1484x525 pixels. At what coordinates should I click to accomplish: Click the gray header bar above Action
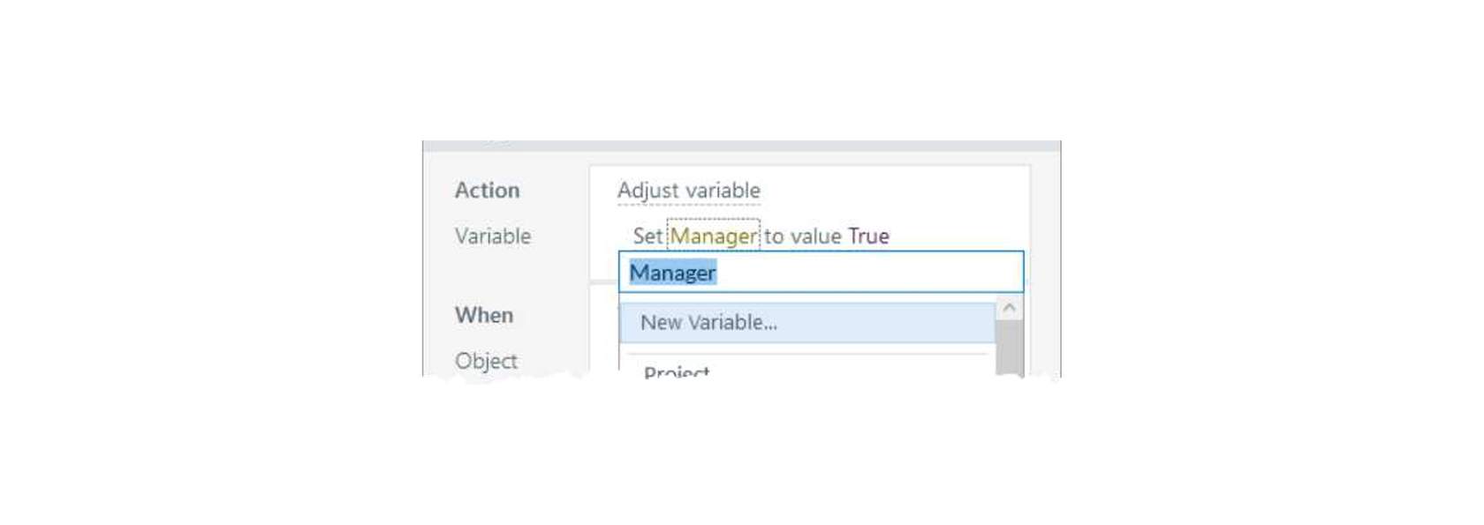pyautogui.click(x=742, y=146)
